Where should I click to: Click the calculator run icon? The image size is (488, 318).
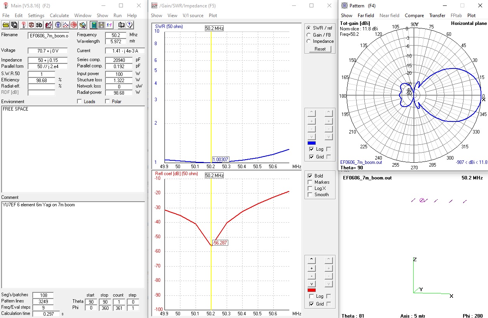pyautogui.click(x=94, y=25)
